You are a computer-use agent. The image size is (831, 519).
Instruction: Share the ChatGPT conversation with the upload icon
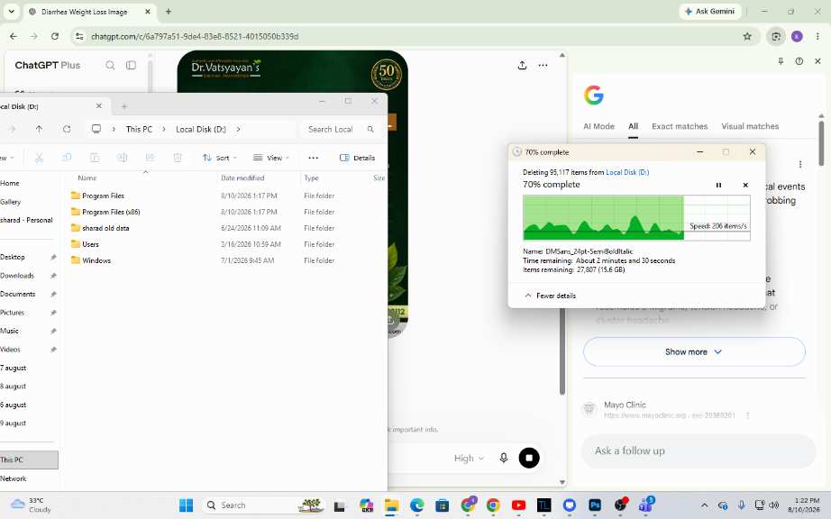(522, 65)
